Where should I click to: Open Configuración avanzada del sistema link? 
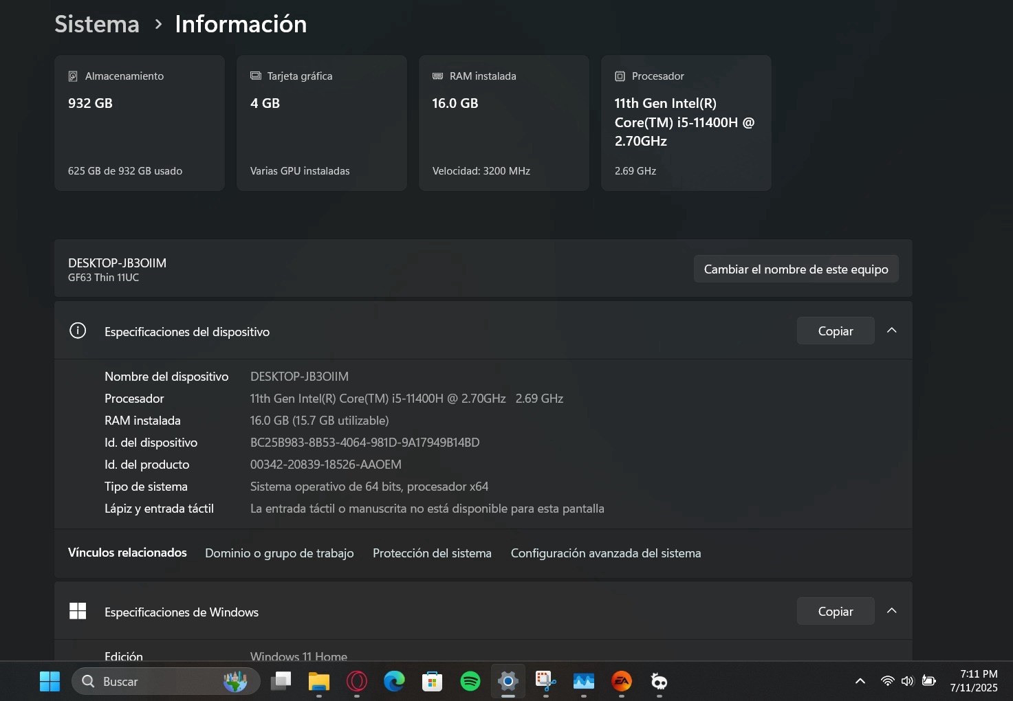click(x=606, y=553)
